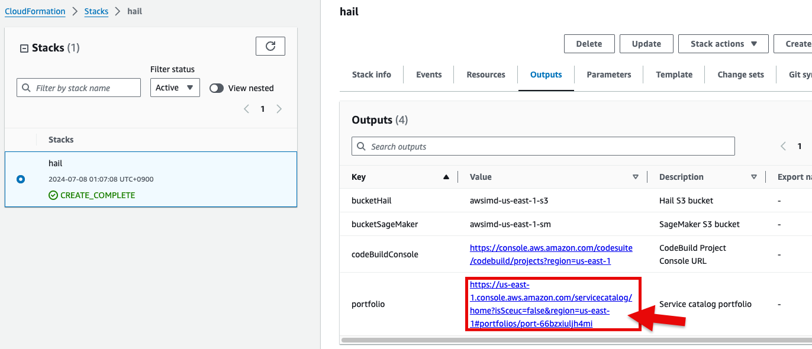
Task: Switch to the Parameters tab
Action: point(609,75)
